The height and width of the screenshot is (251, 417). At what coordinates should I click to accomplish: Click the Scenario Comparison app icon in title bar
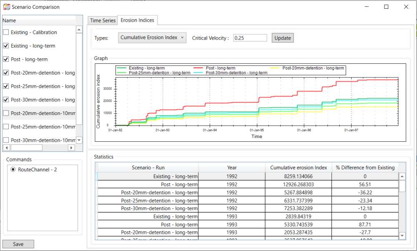(x=6, y=7)
